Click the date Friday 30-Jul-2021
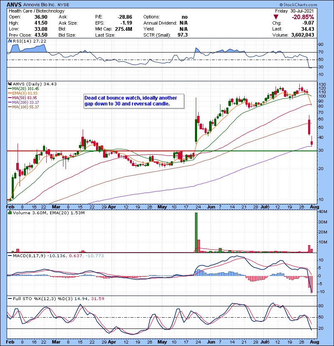The height and width of the screenshot is (346, 334). pos(294,11)
